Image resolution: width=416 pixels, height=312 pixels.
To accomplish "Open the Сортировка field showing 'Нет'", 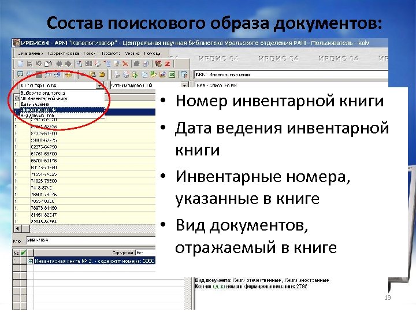I will tap(145, 253).
